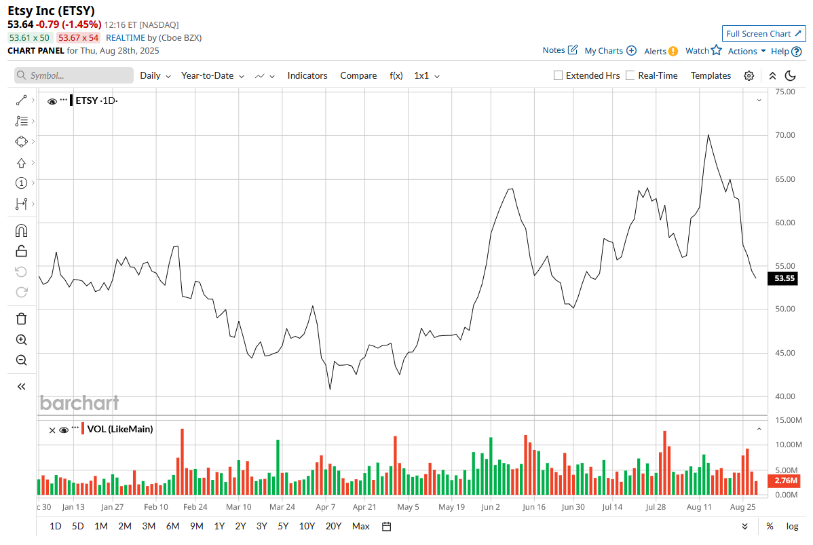Open Help question mark
813x545 pixels.
[x=797, y=52]
